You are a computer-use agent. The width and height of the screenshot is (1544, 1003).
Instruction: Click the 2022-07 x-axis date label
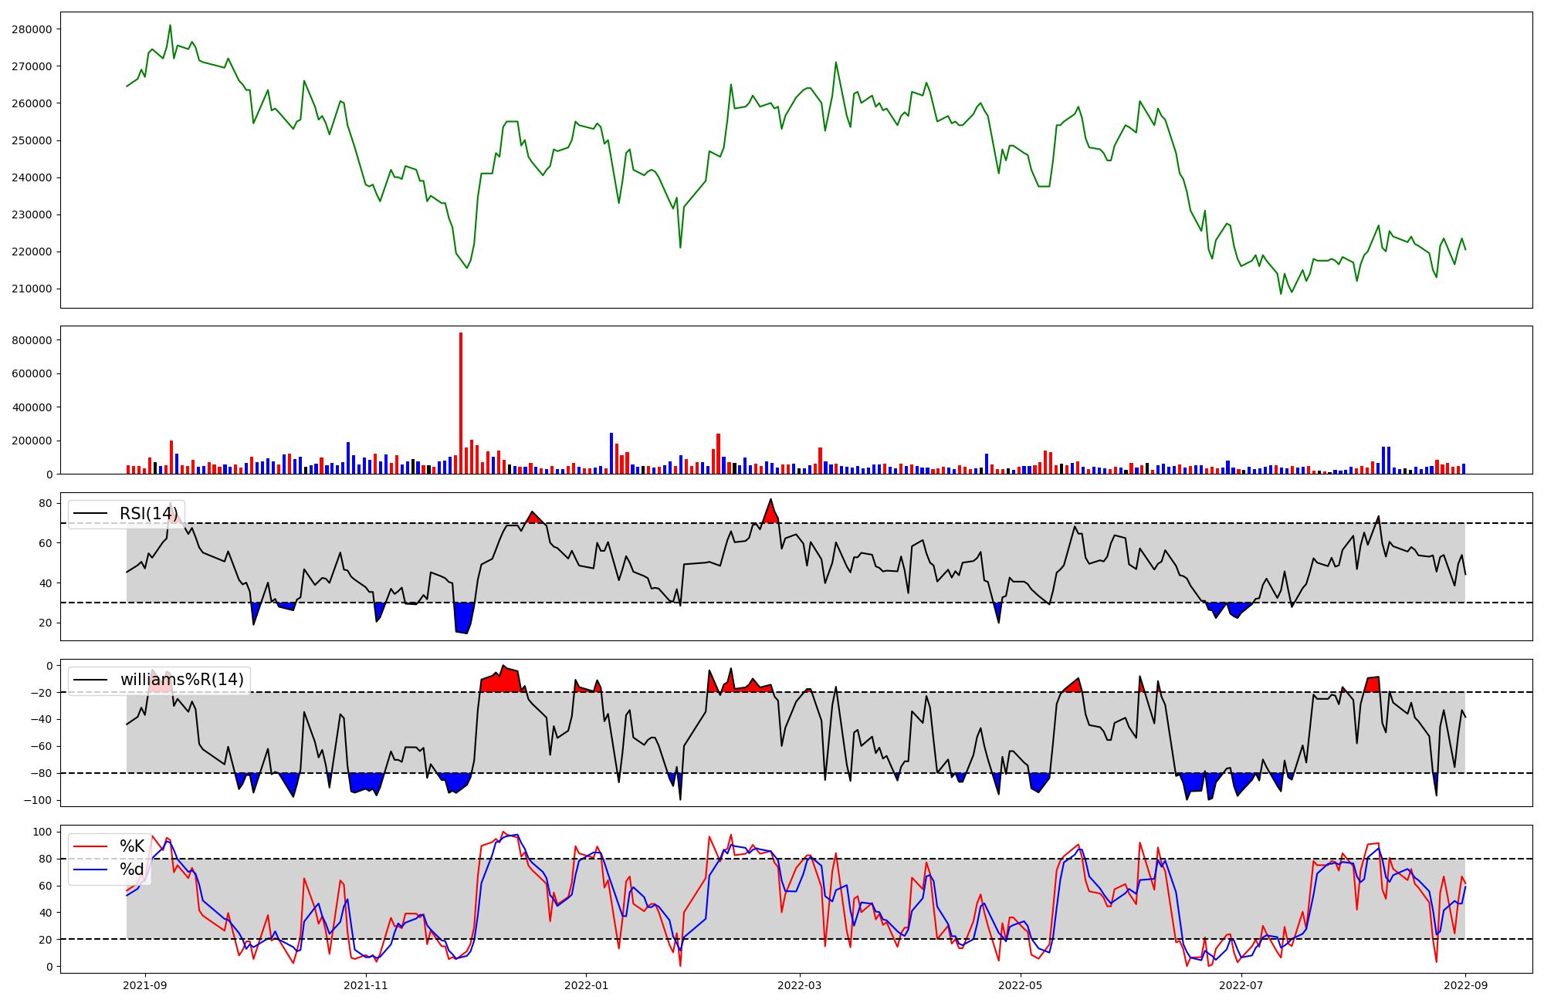pos(1241,985)
